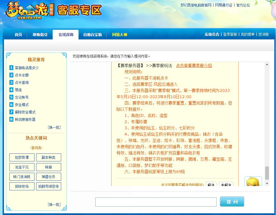Open the 网易大神 menu item
Screen dimensions: 276x215
coord(119,35)
